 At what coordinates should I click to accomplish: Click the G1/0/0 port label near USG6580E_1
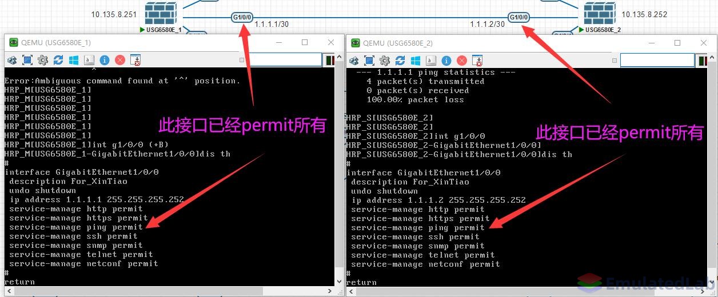tap(242, 17)
